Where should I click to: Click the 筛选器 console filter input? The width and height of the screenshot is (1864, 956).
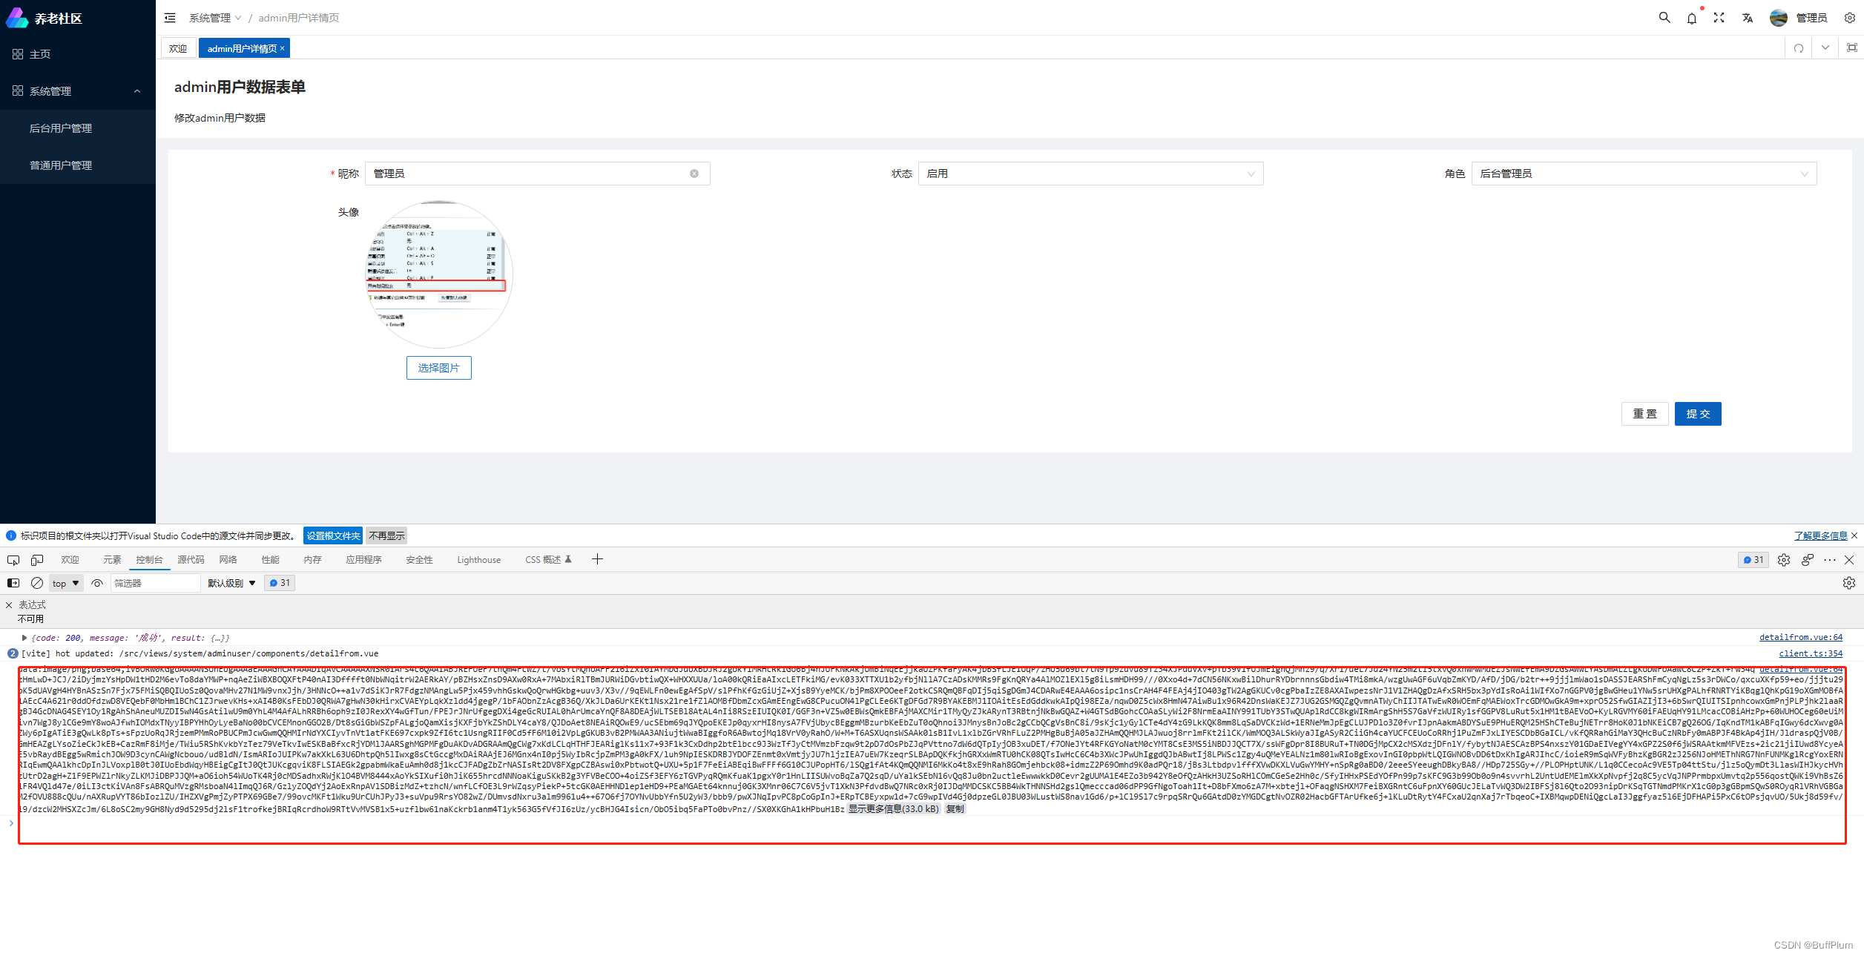pyautogui.click(x=156, y=583)
